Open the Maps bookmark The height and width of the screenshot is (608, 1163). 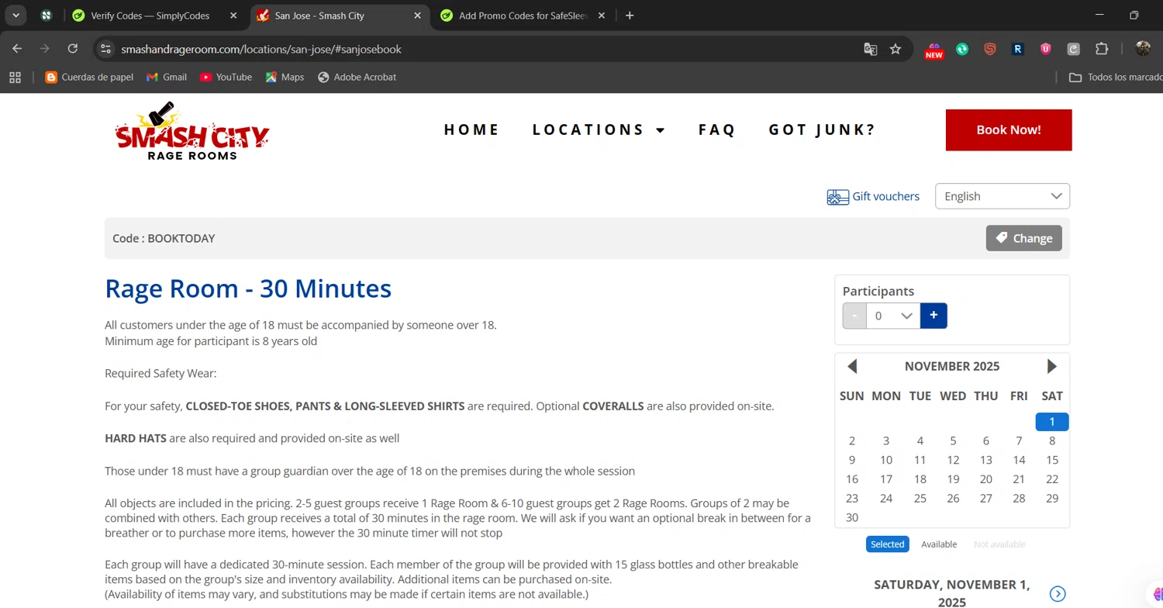tap(285, 77)
